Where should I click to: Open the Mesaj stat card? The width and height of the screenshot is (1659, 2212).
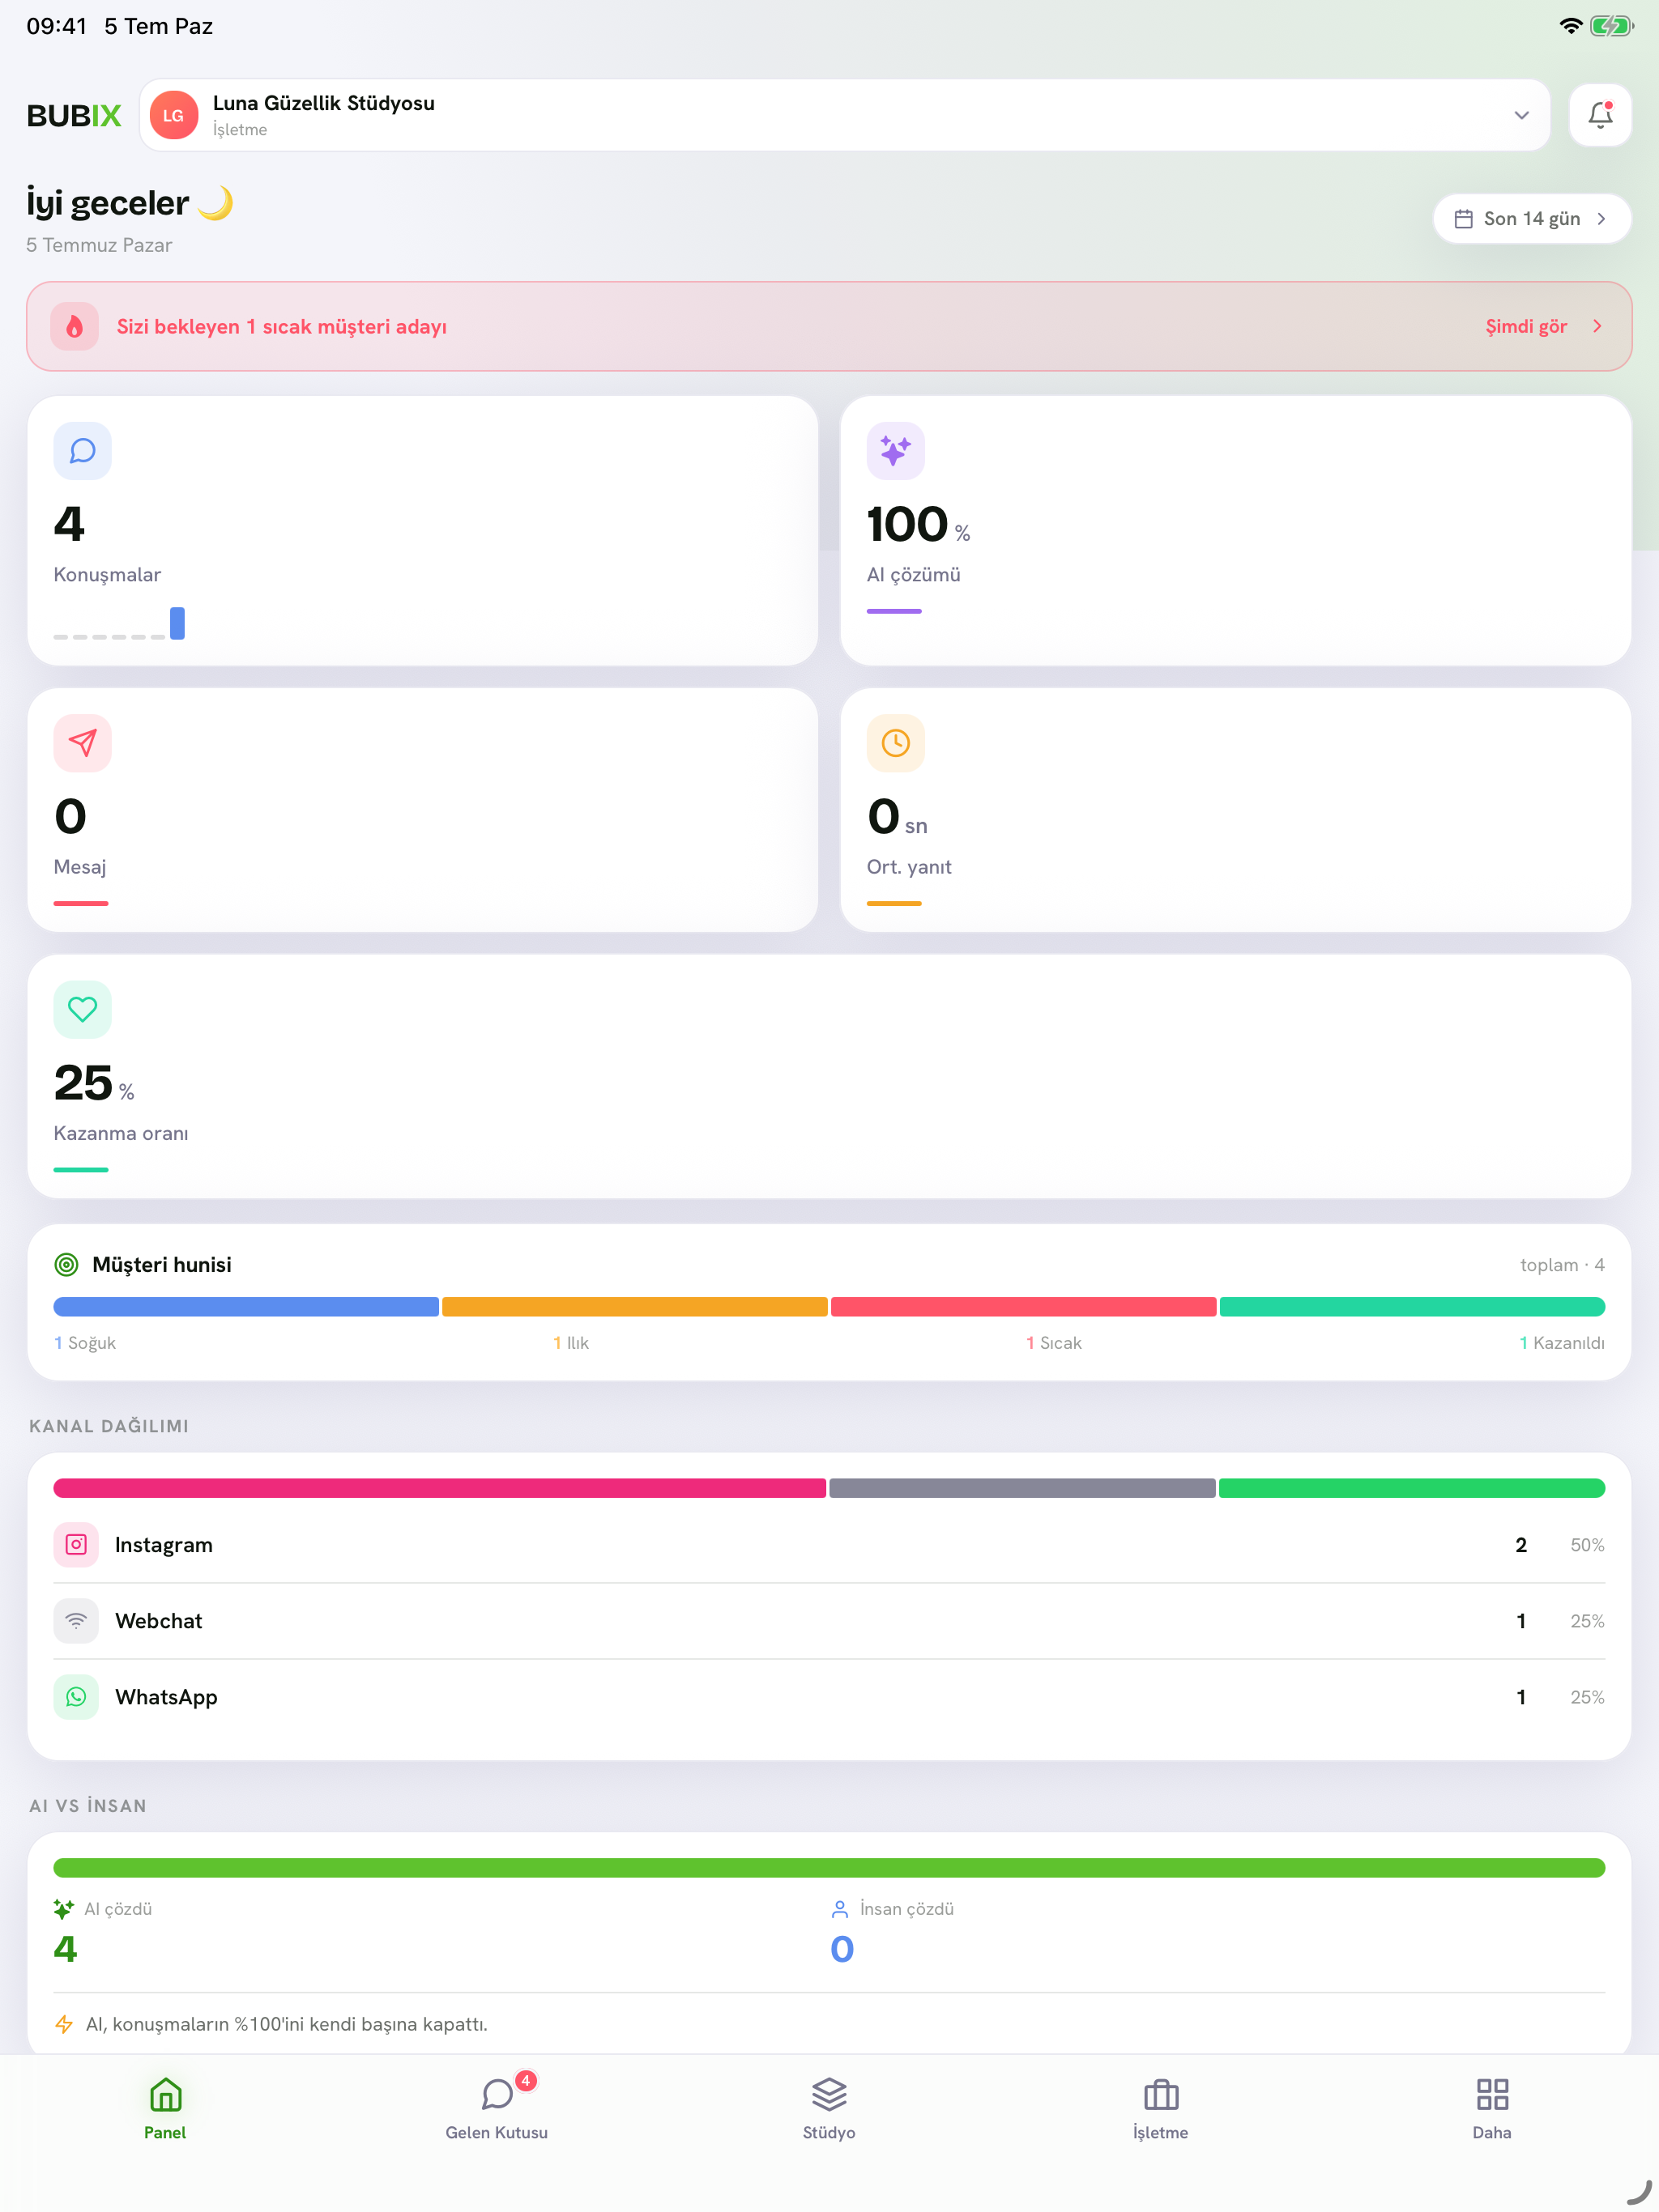click(422, 809)
